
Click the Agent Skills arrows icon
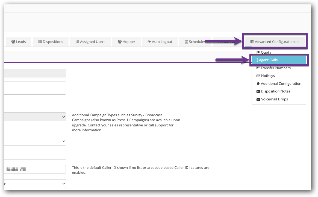[x=257, y=60]
